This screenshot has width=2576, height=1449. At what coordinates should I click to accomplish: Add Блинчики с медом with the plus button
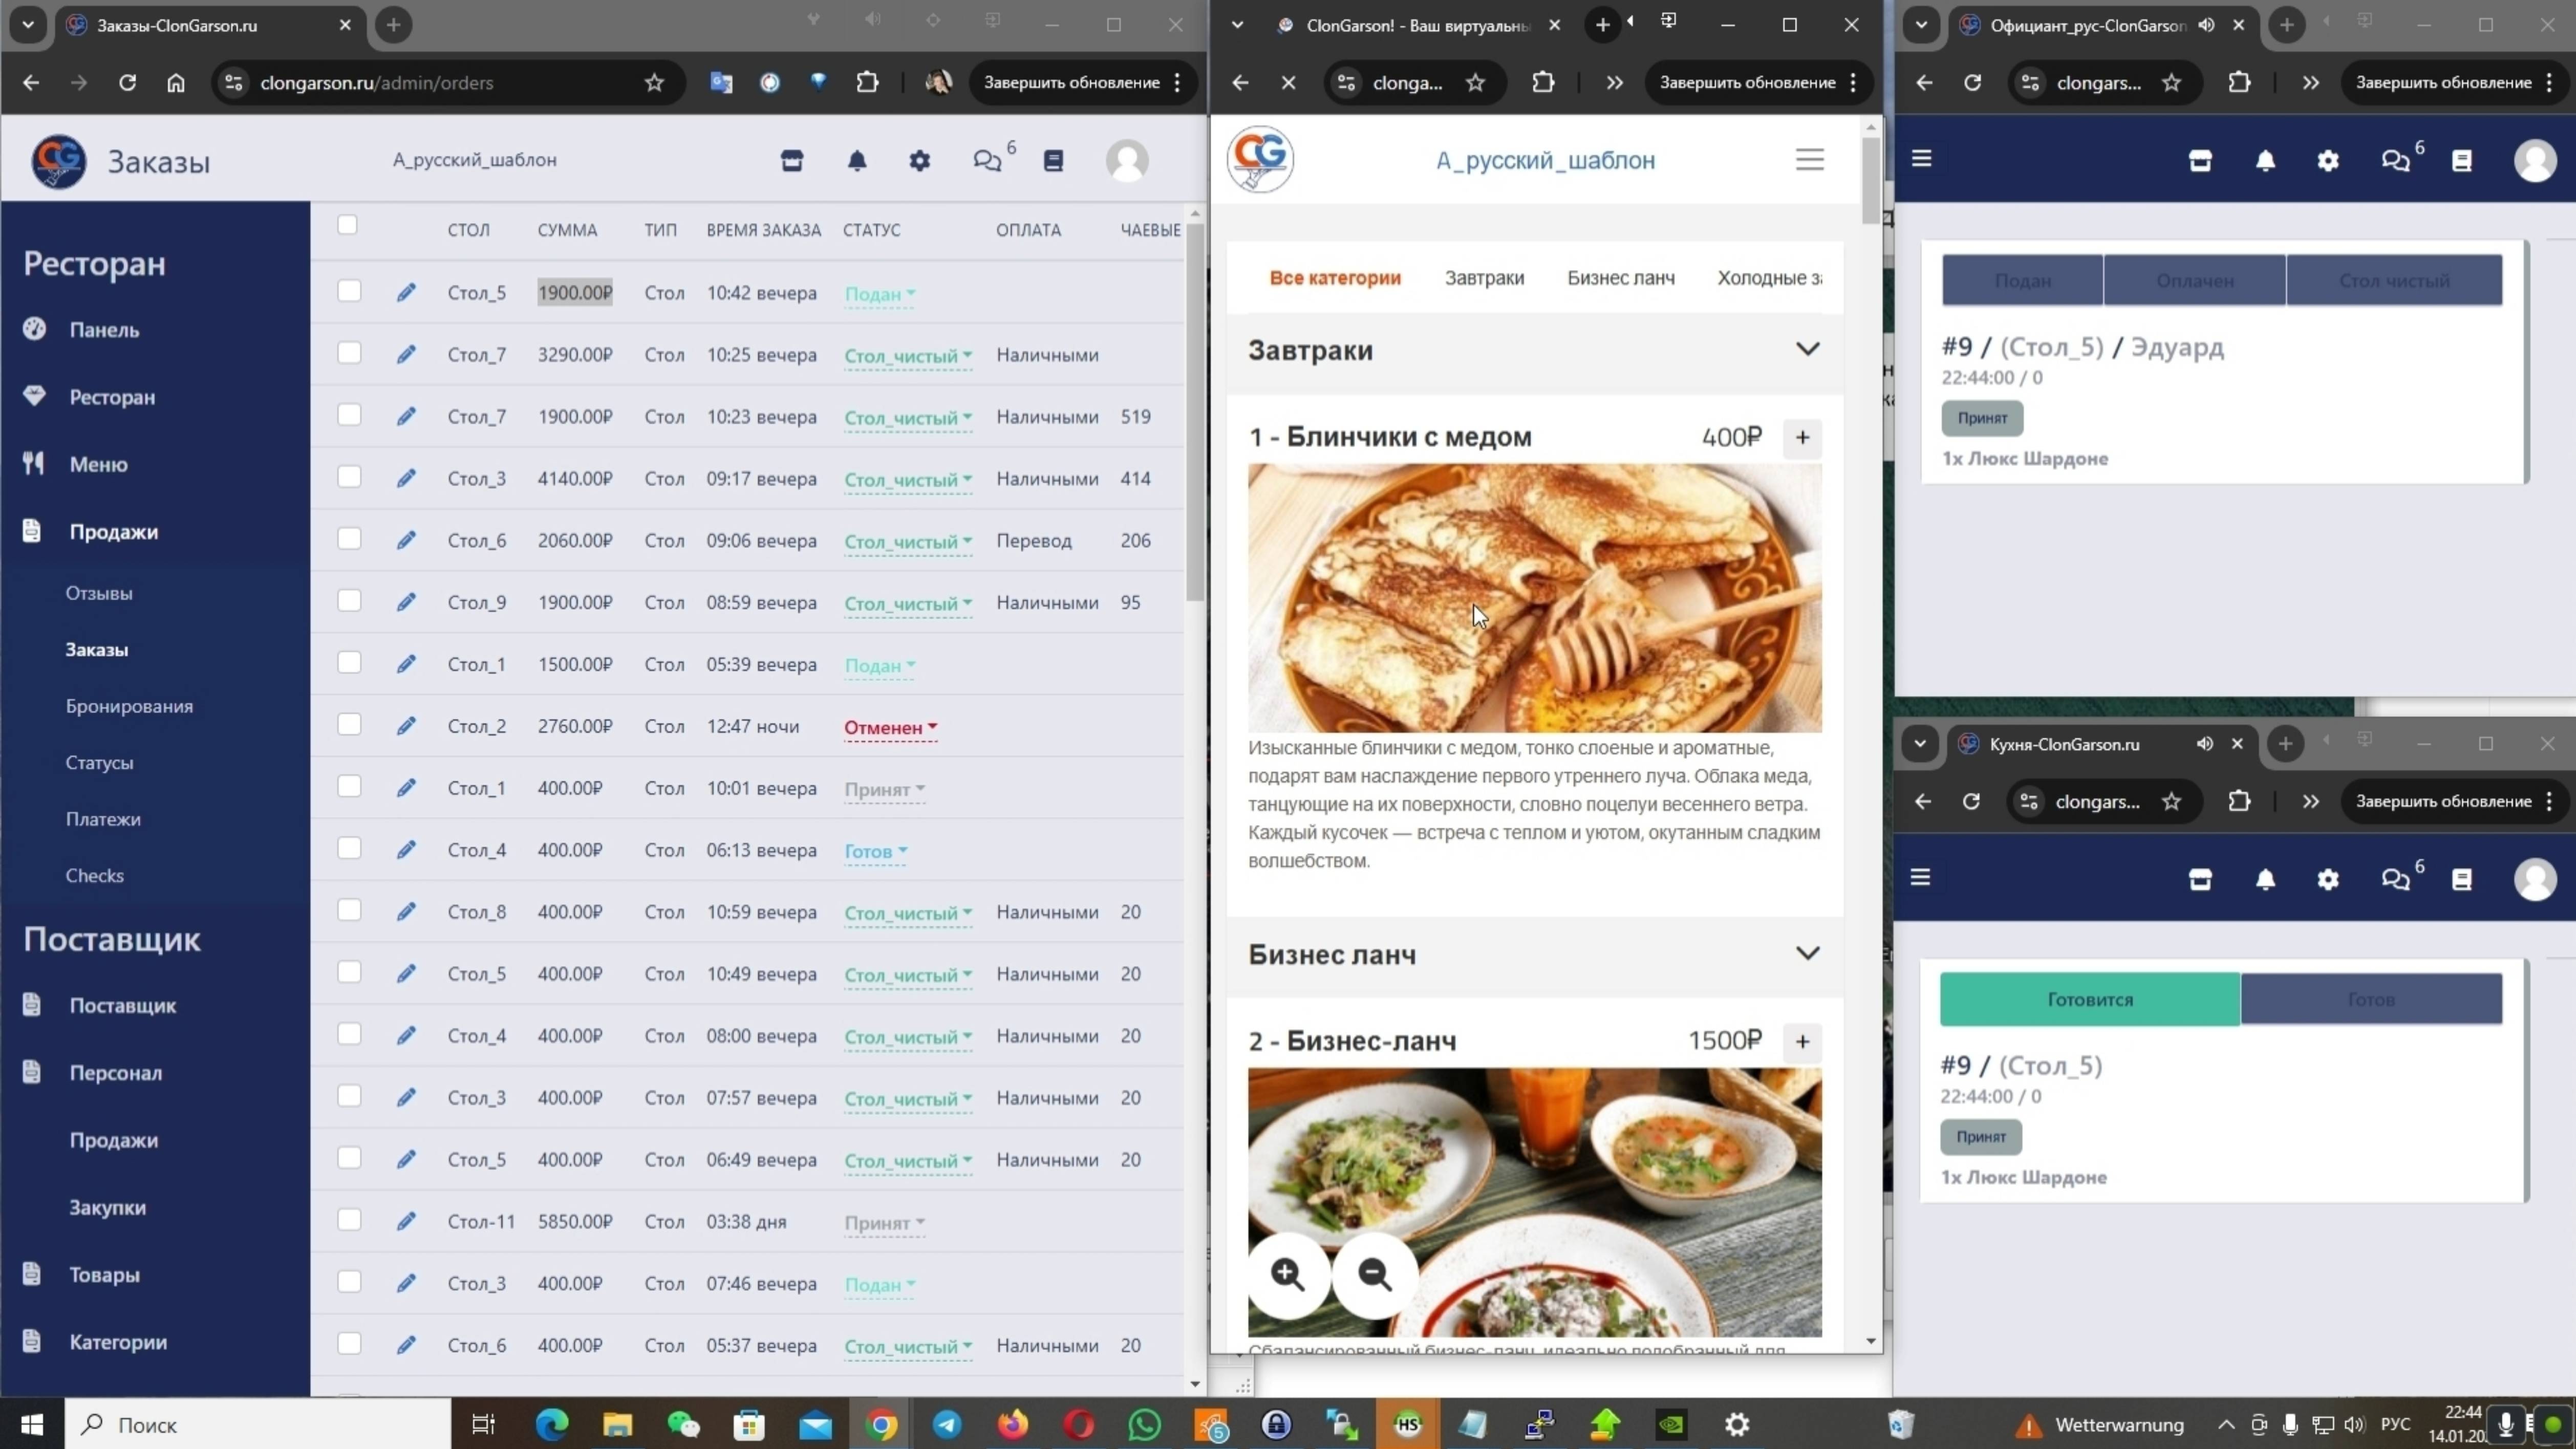tap(1802, 438)
